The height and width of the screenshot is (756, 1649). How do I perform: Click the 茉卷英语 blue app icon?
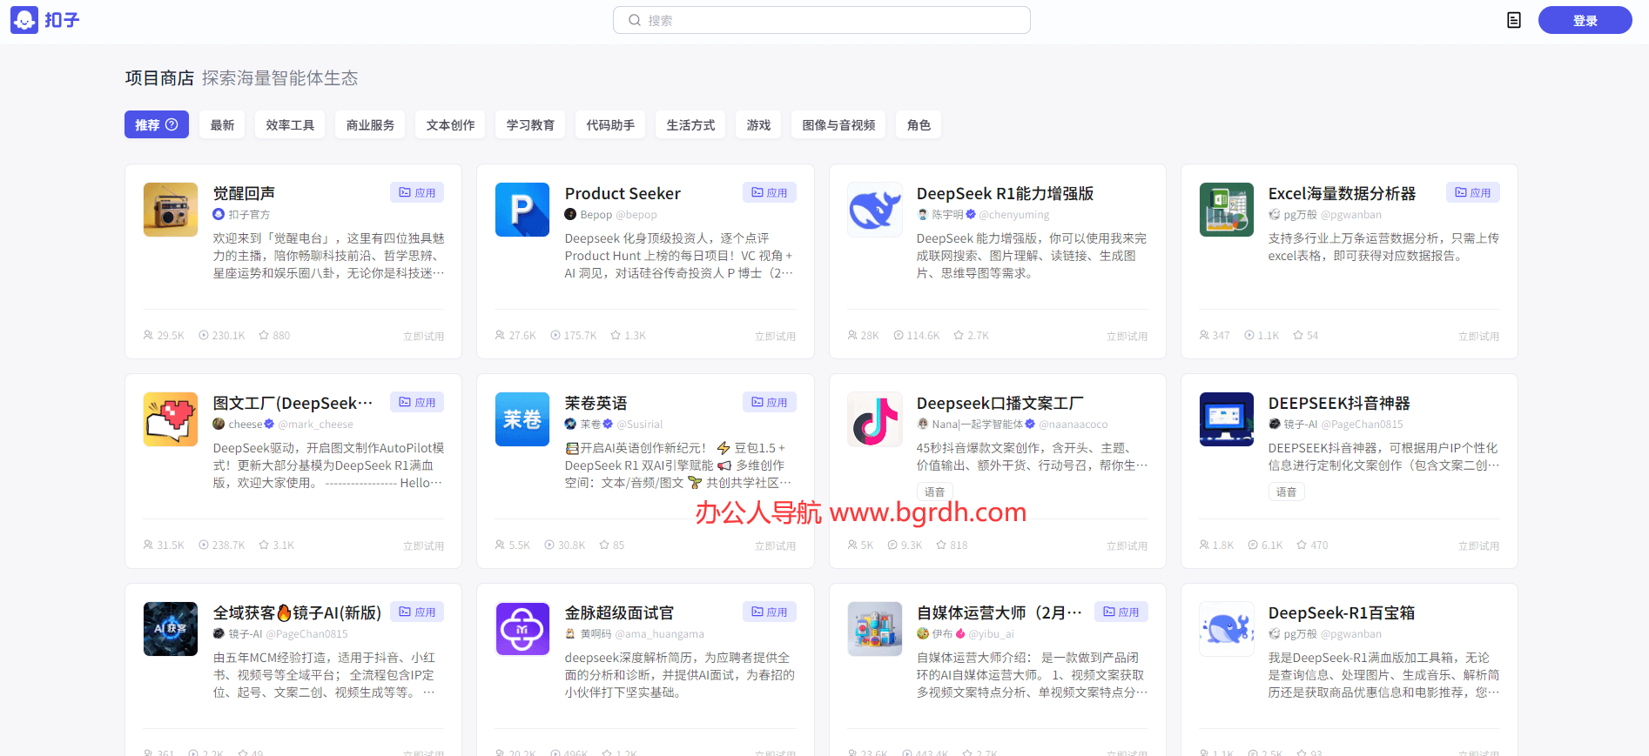(x=522, y=419)
